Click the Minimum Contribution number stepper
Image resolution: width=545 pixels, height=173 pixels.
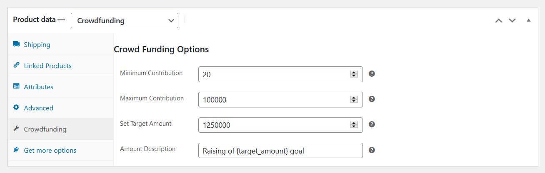tap(354, 74)
